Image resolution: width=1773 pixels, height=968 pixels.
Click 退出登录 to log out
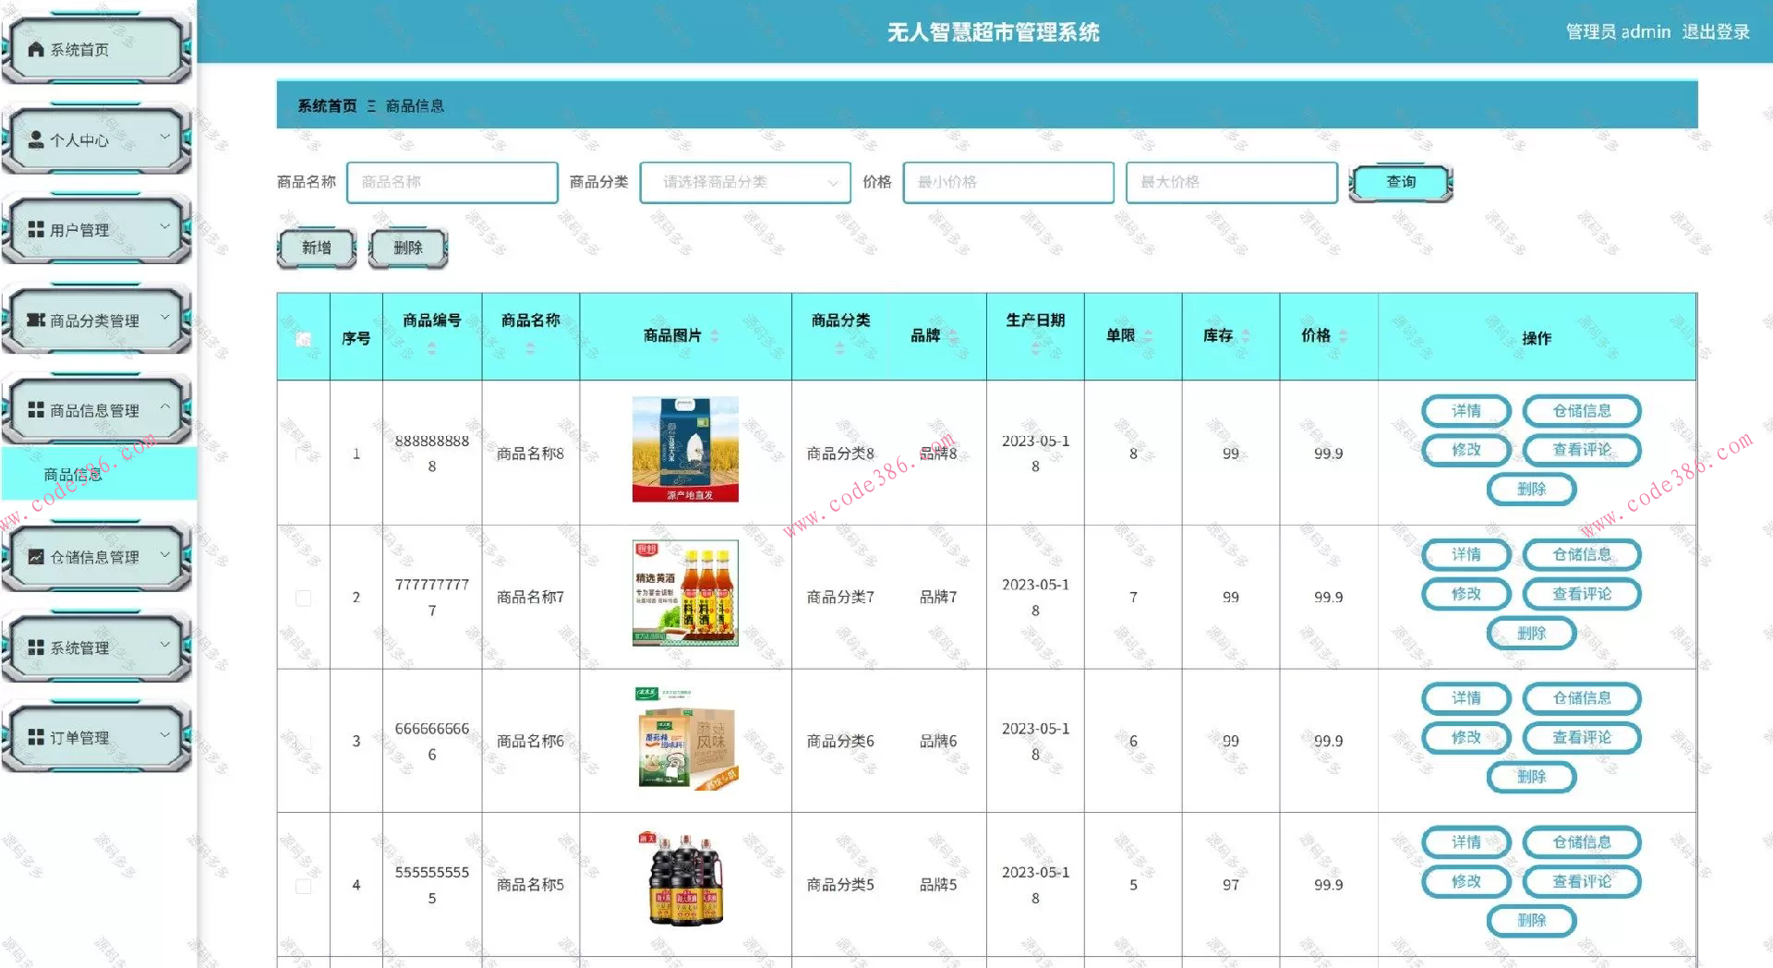[x=1715, y=30]
